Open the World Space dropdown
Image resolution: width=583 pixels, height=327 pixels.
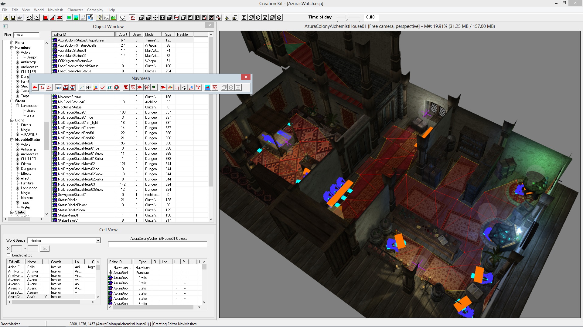(x=98, y=241)
